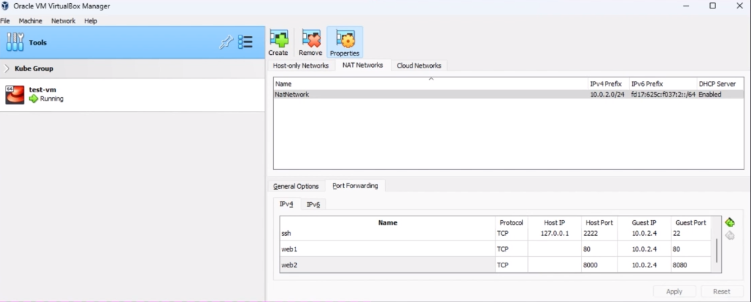This screenshot has width=751, height=302.
Task: Click the IPv6 Prefix column header
Action: coord(663,84)
